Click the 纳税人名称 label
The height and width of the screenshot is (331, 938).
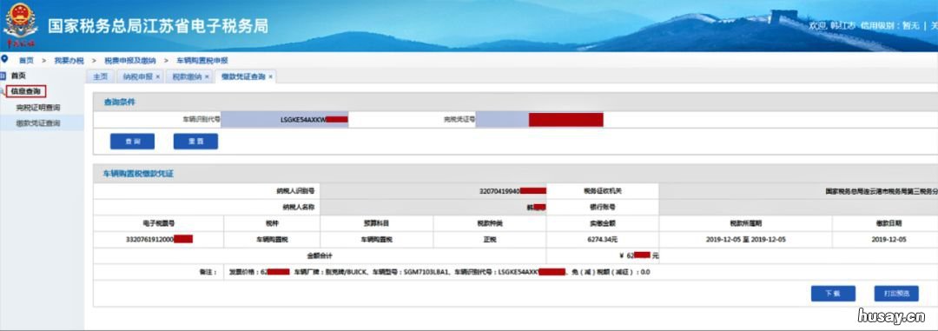298,207
